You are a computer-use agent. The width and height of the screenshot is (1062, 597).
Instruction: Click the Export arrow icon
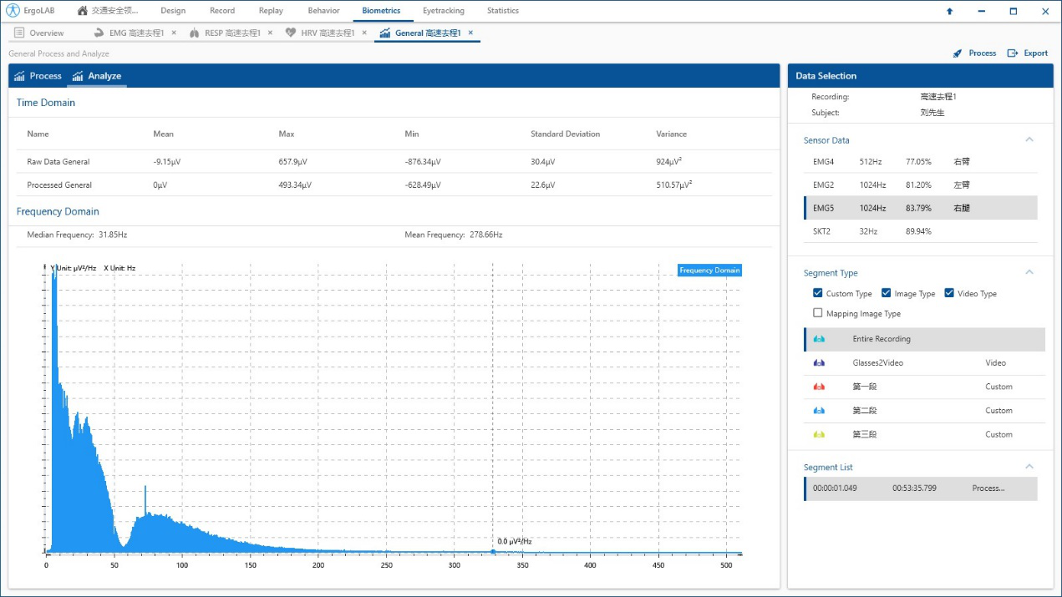pos(1013,53)
